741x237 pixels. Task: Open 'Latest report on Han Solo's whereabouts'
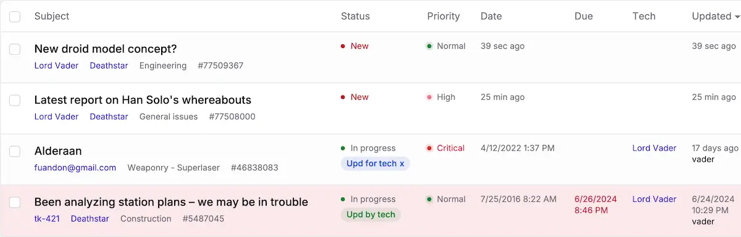coord(143,100)
